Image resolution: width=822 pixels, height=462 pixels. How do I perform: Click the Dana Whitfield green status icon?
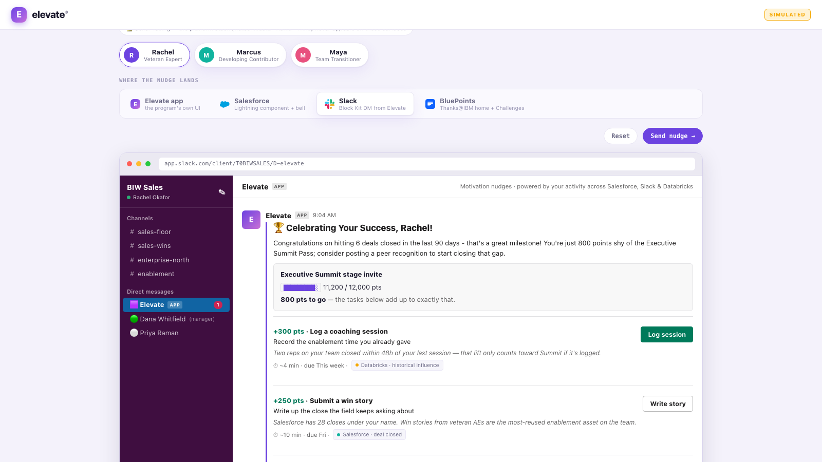pos(134,319)
